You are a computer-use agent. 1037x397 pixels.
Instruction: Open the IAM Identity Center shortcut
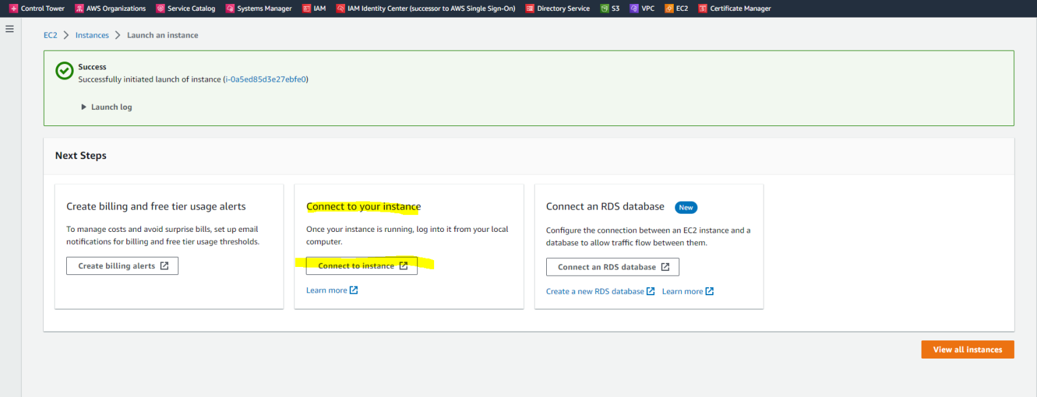(425, 8)
